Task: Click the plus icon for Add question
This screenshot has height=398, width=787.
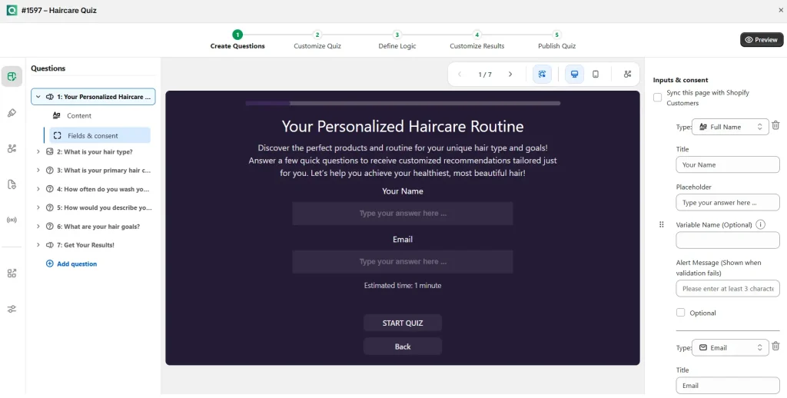Action: tap(49, 264)
